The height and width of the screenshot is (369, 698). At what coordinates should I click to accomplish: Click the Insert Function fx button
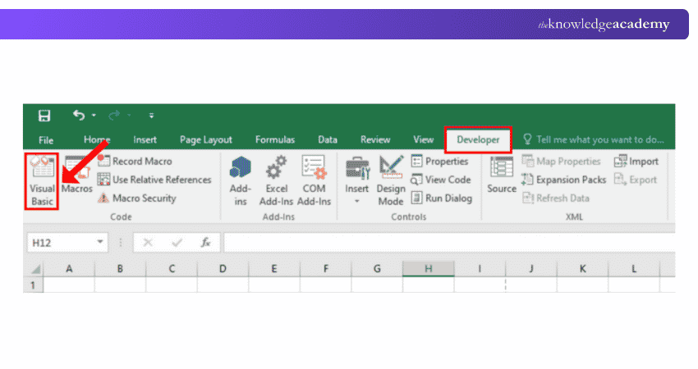[x=205, y=243]
